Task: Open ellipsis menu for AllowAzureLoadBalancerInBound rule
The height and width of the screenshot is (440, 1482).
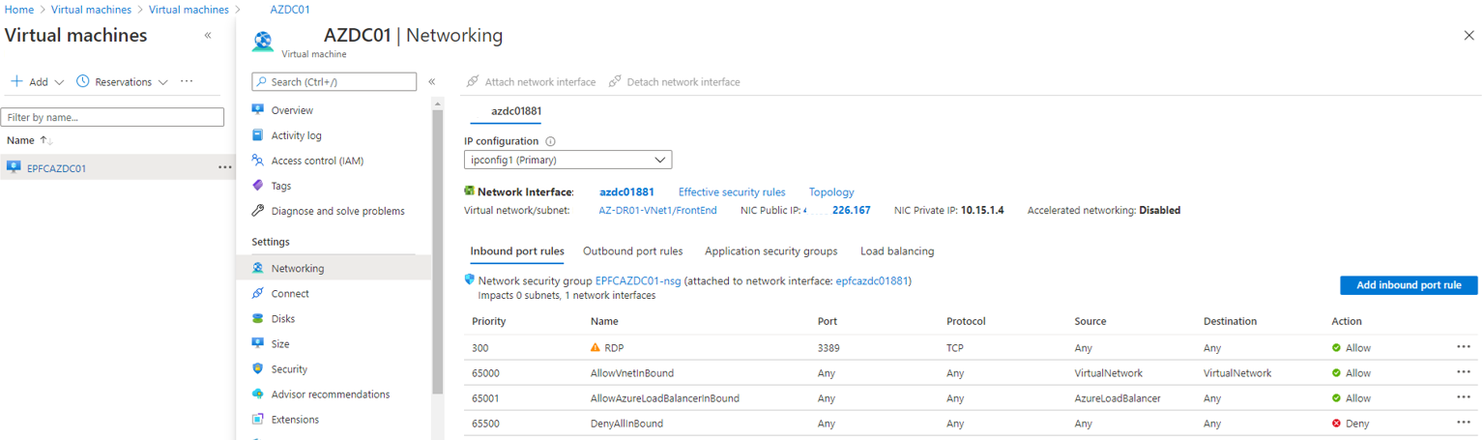Action: [1464, 397]
